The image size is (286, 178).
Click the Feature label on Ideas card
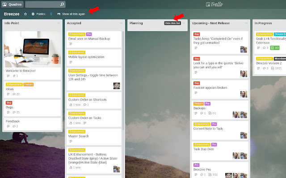(29, 85)
